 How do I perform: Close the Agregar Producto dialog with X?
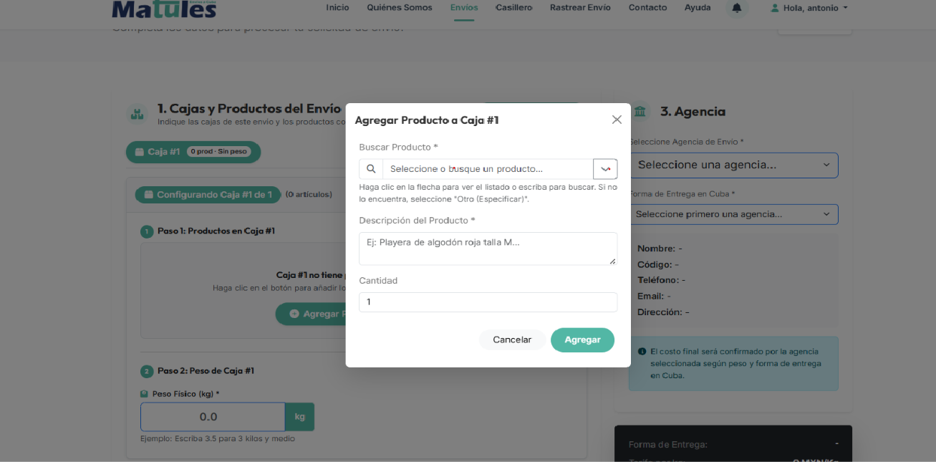point(617,120)
